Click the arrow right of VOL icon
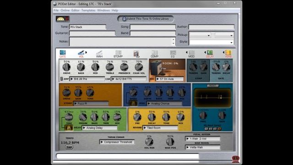 coord(86,52)
